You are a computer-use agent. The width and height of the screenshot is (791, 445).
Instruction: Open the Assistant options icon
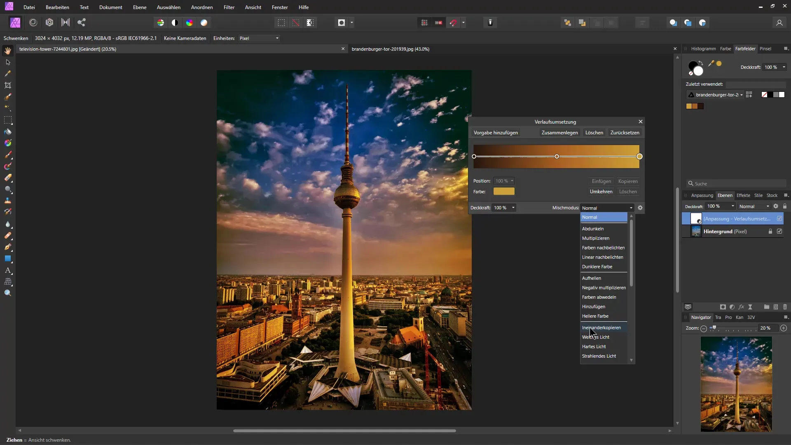pyautogui.click(x=490, y=23)
